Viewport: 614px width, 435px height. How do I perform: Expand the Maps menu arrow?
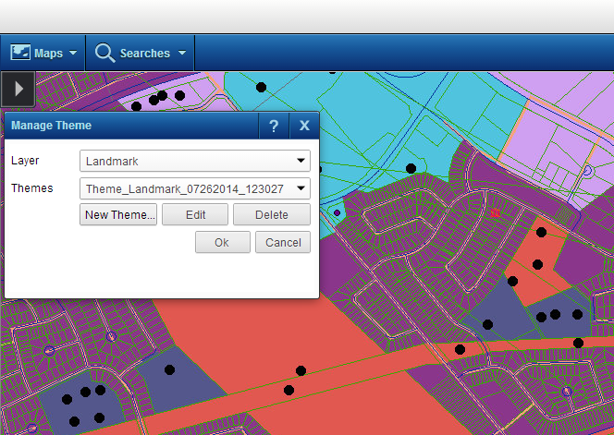coord(72,54)
